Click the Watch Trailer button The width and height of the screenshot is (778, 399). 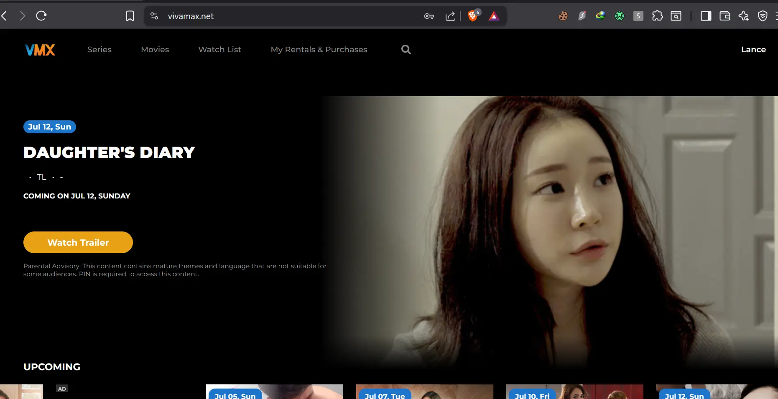click(78, 242)
